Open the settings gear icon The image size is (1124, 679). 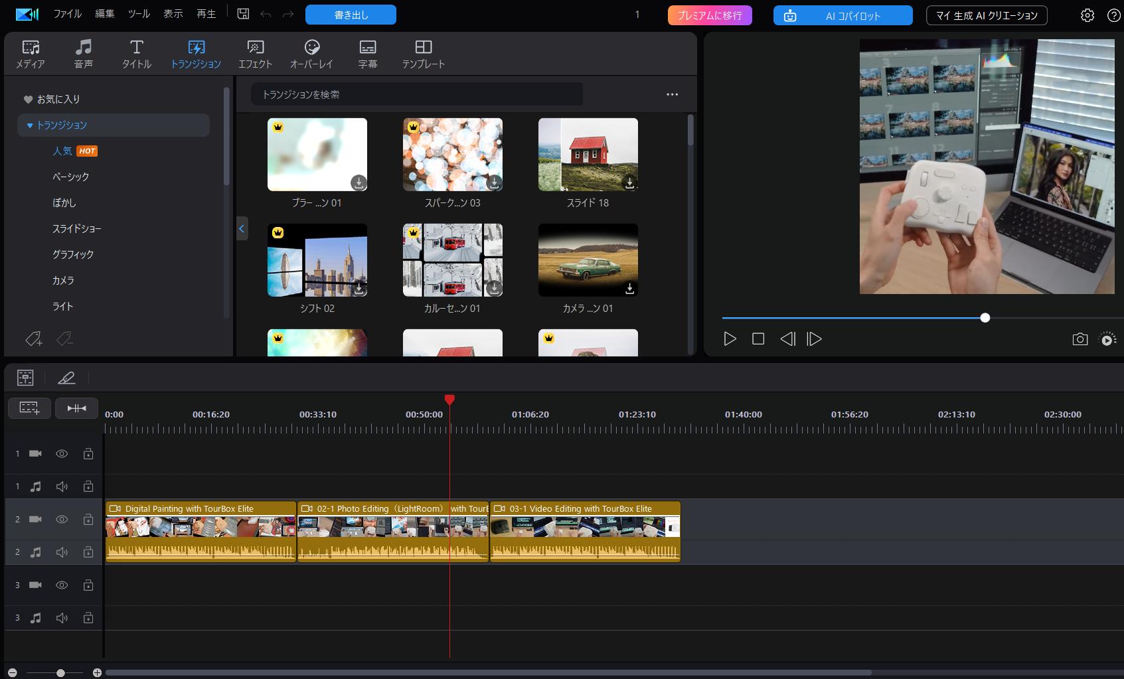1087,15
